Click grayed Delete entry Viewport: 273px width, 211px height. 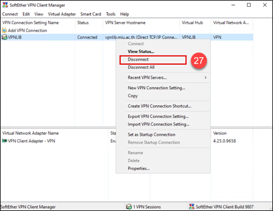134,161
